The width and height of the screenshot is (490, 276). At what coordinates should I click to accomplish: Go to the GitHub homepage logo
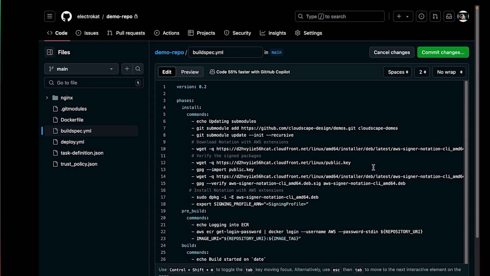(67, 16)
